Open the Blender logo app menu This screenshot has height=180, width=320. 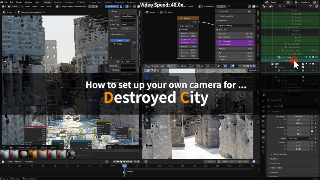tap(2, 2)
